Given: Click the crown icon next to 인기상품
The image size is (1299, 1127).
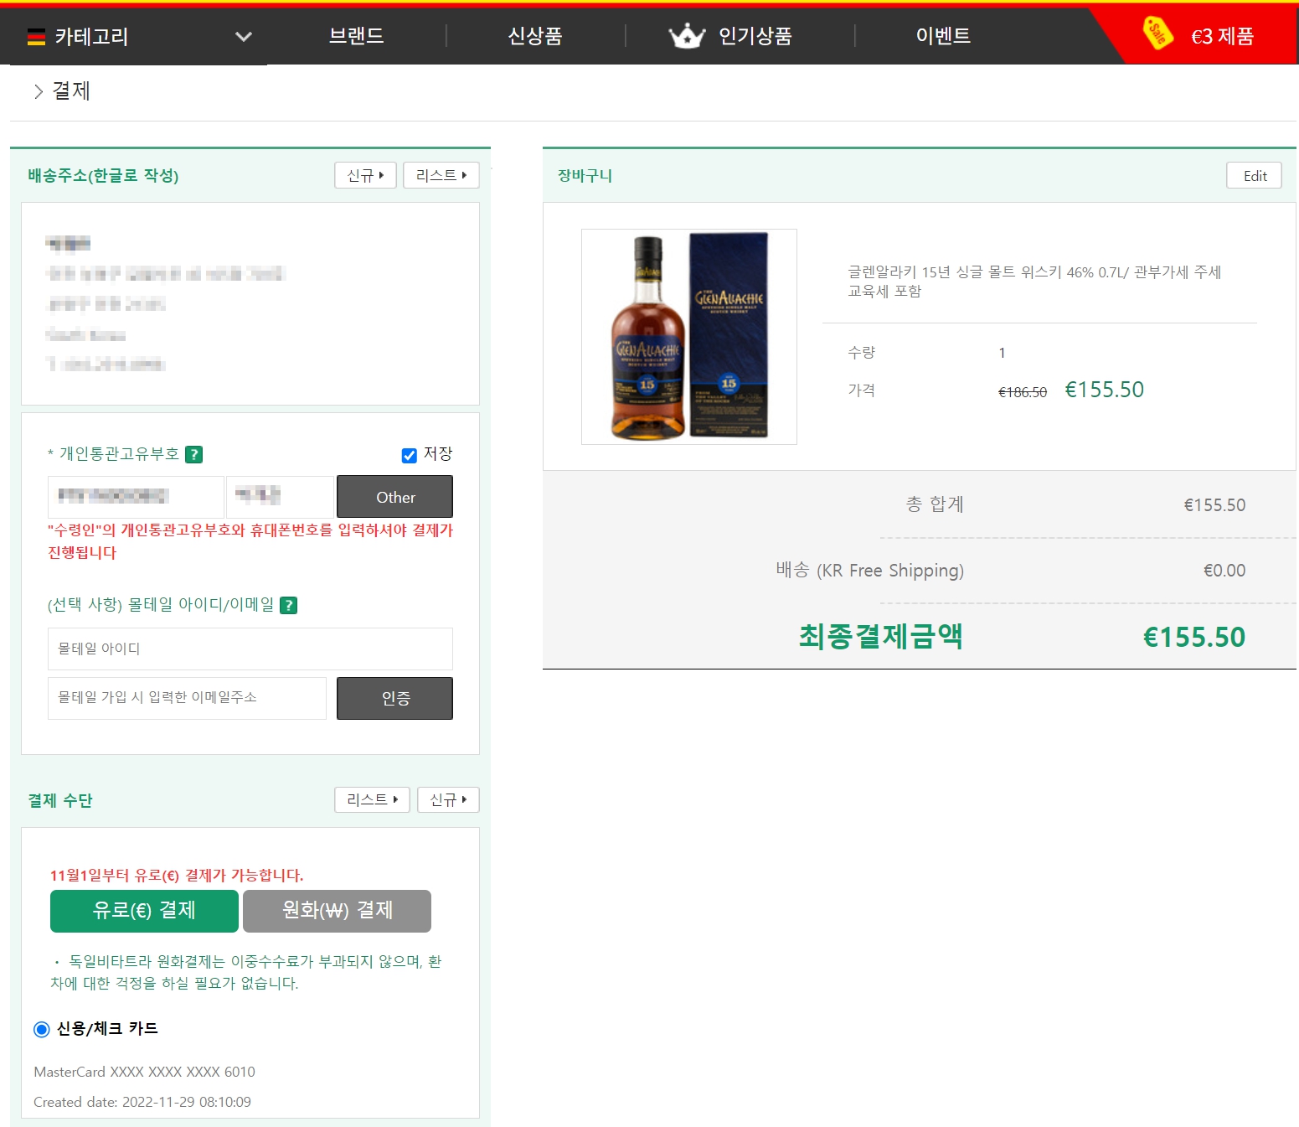Looking at the screenshot, I should point(687,36).
